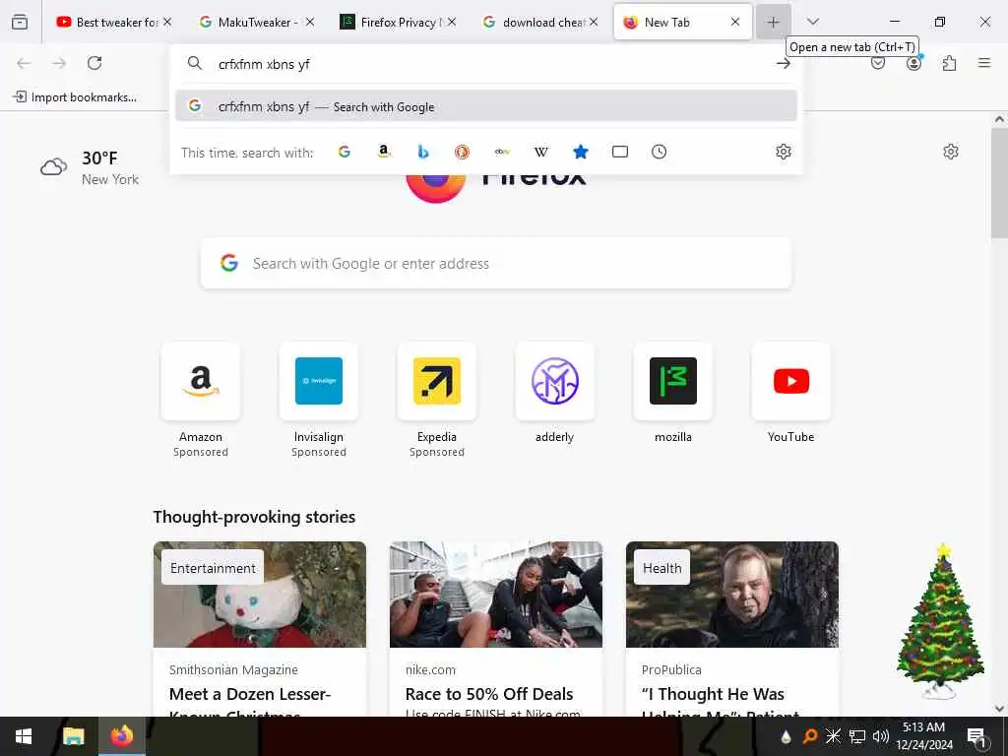
Task: Search this time with eBay
Action: click(x=502, y=152)
